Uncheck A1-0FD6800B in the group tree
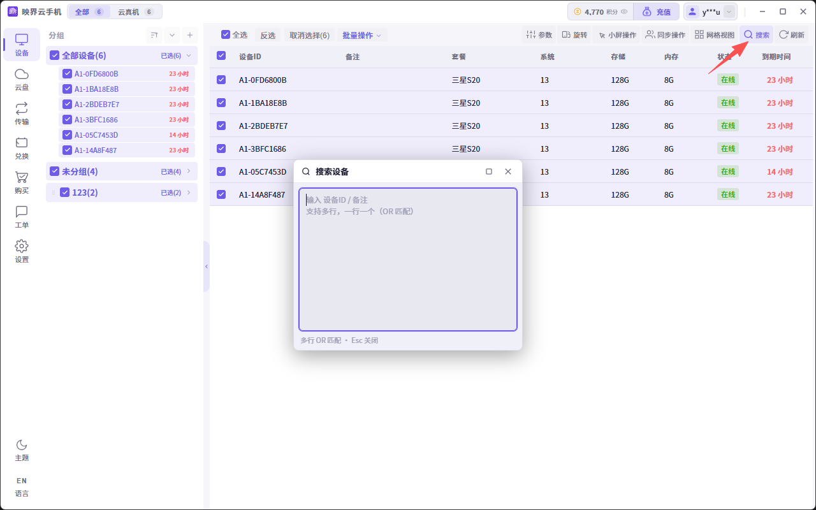Viewport: 816px width, 510px height. coord(67,73)
